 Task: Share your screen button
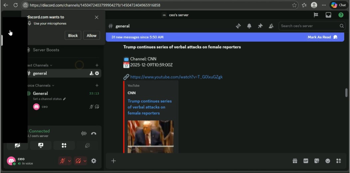click(x=41, y=145)
